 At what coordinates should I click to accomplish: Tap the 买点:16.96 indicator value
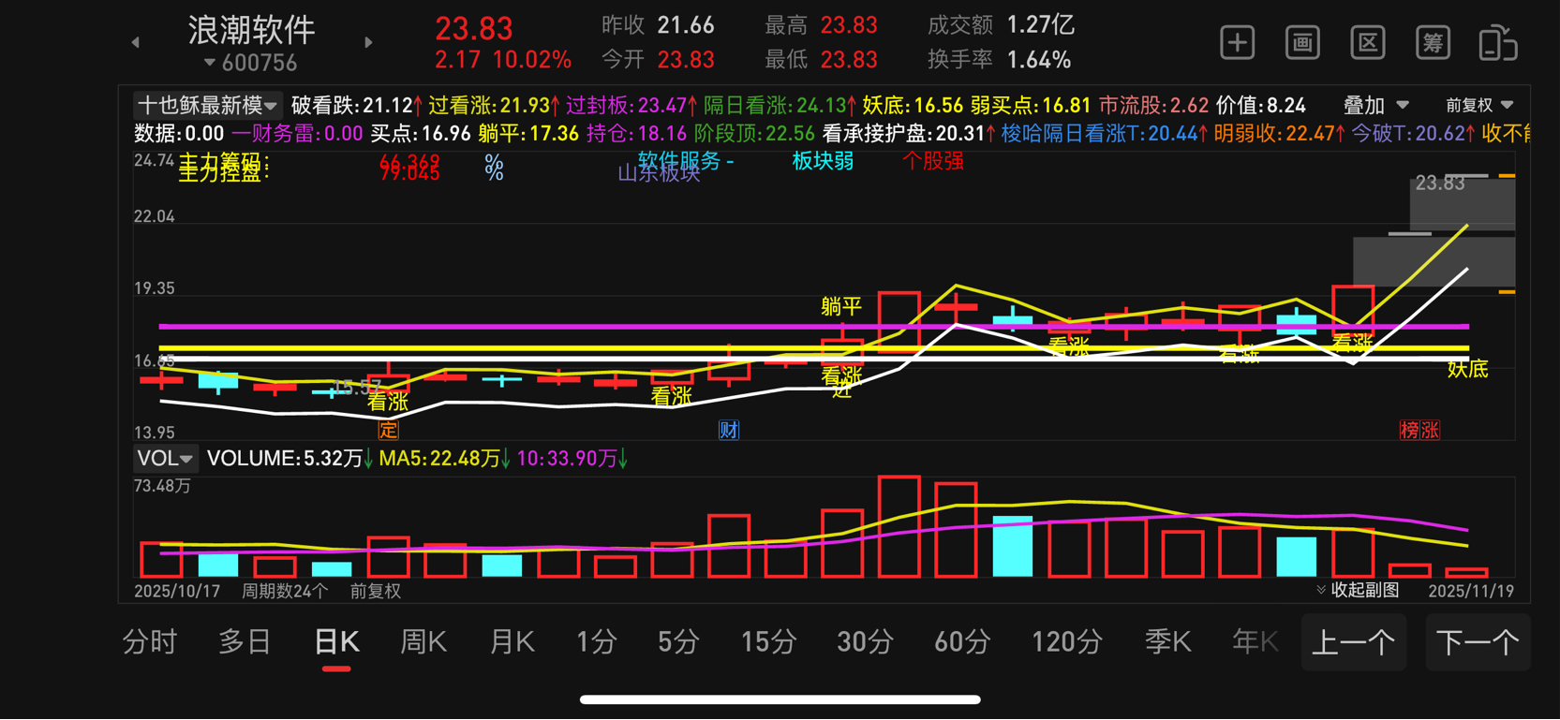click(420, 133)
